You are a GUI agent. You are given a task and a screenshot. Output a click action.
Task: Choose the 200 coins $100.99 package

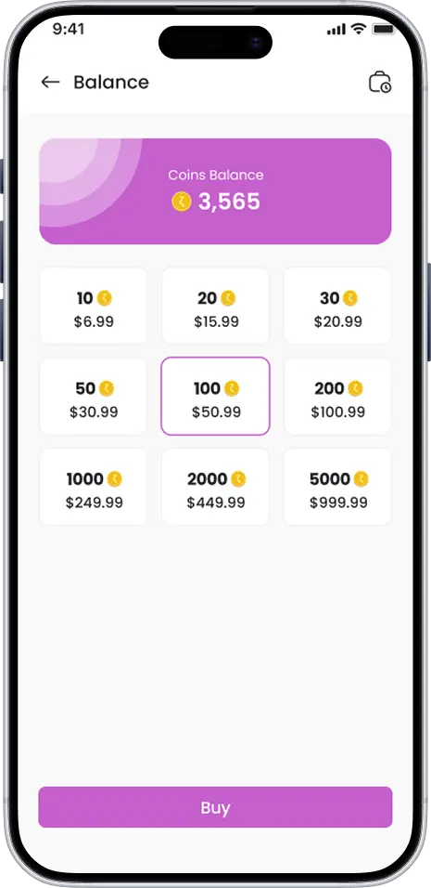[x=337, y=397]
